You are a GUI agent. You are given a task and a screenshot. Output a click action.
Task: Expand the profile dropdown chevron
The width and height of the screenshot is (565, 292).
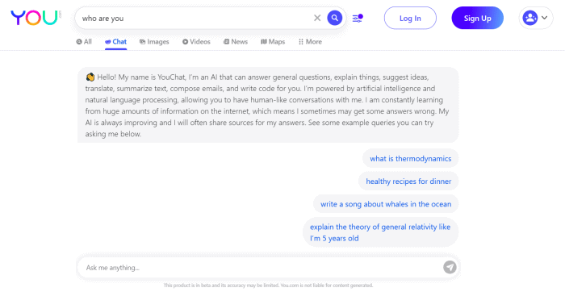pos(545,18)
